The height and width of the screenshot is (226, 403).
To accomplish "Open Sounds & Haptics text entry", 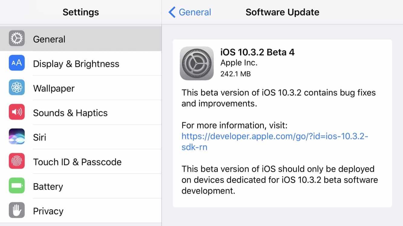I will (70, 113).
